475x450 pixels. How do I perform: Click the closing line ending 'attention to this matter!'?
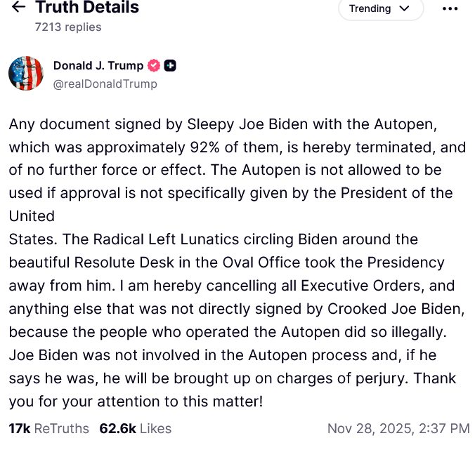pyautogui.click(x=136, y=402)
